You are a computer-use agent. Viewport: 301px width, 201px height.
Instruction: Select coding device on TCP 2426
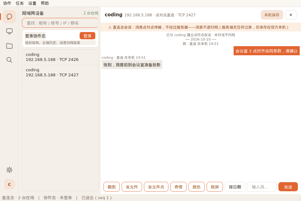pyautogui.click(x=60, y=57)
